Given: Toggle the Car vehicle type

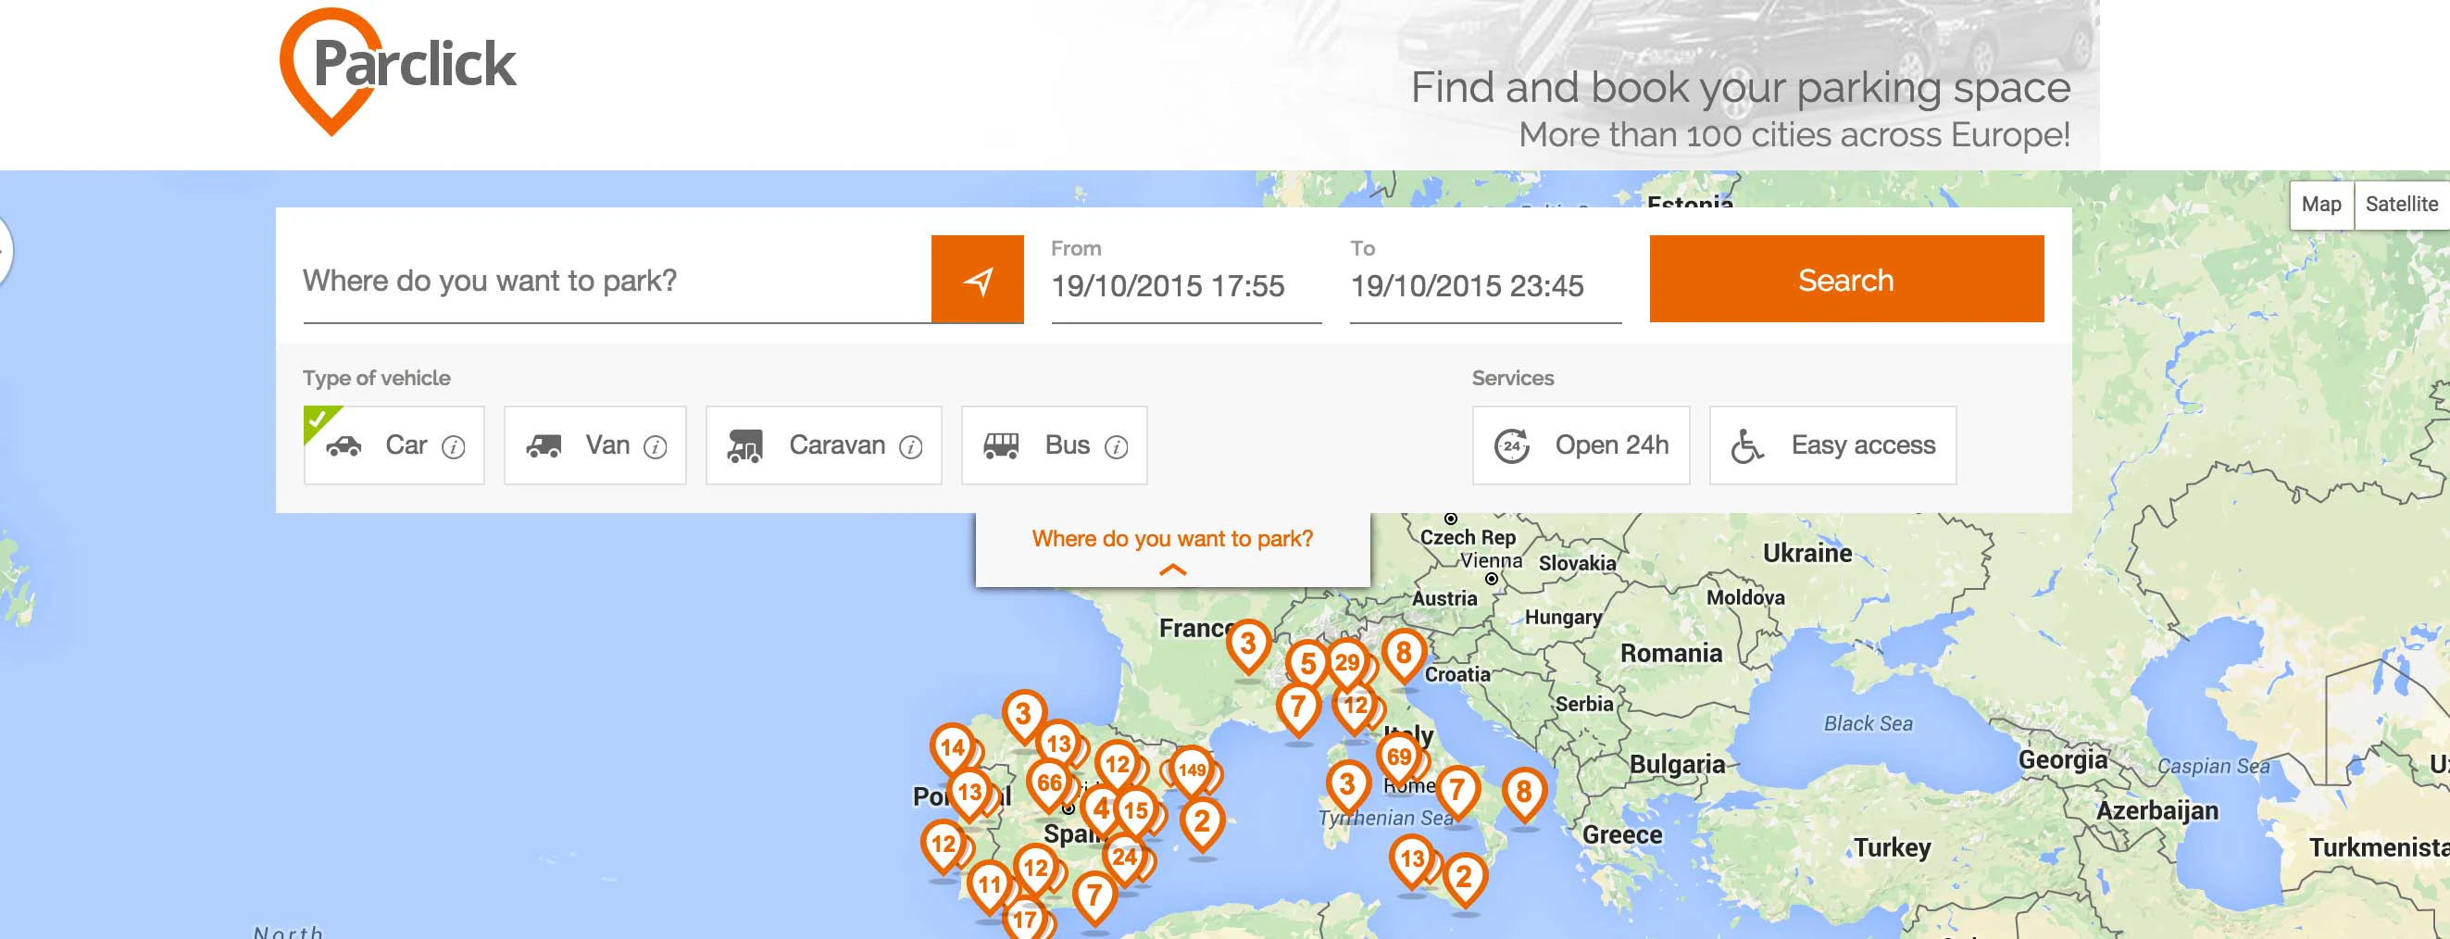Looking at the screenshot, I should pos(394,445).
